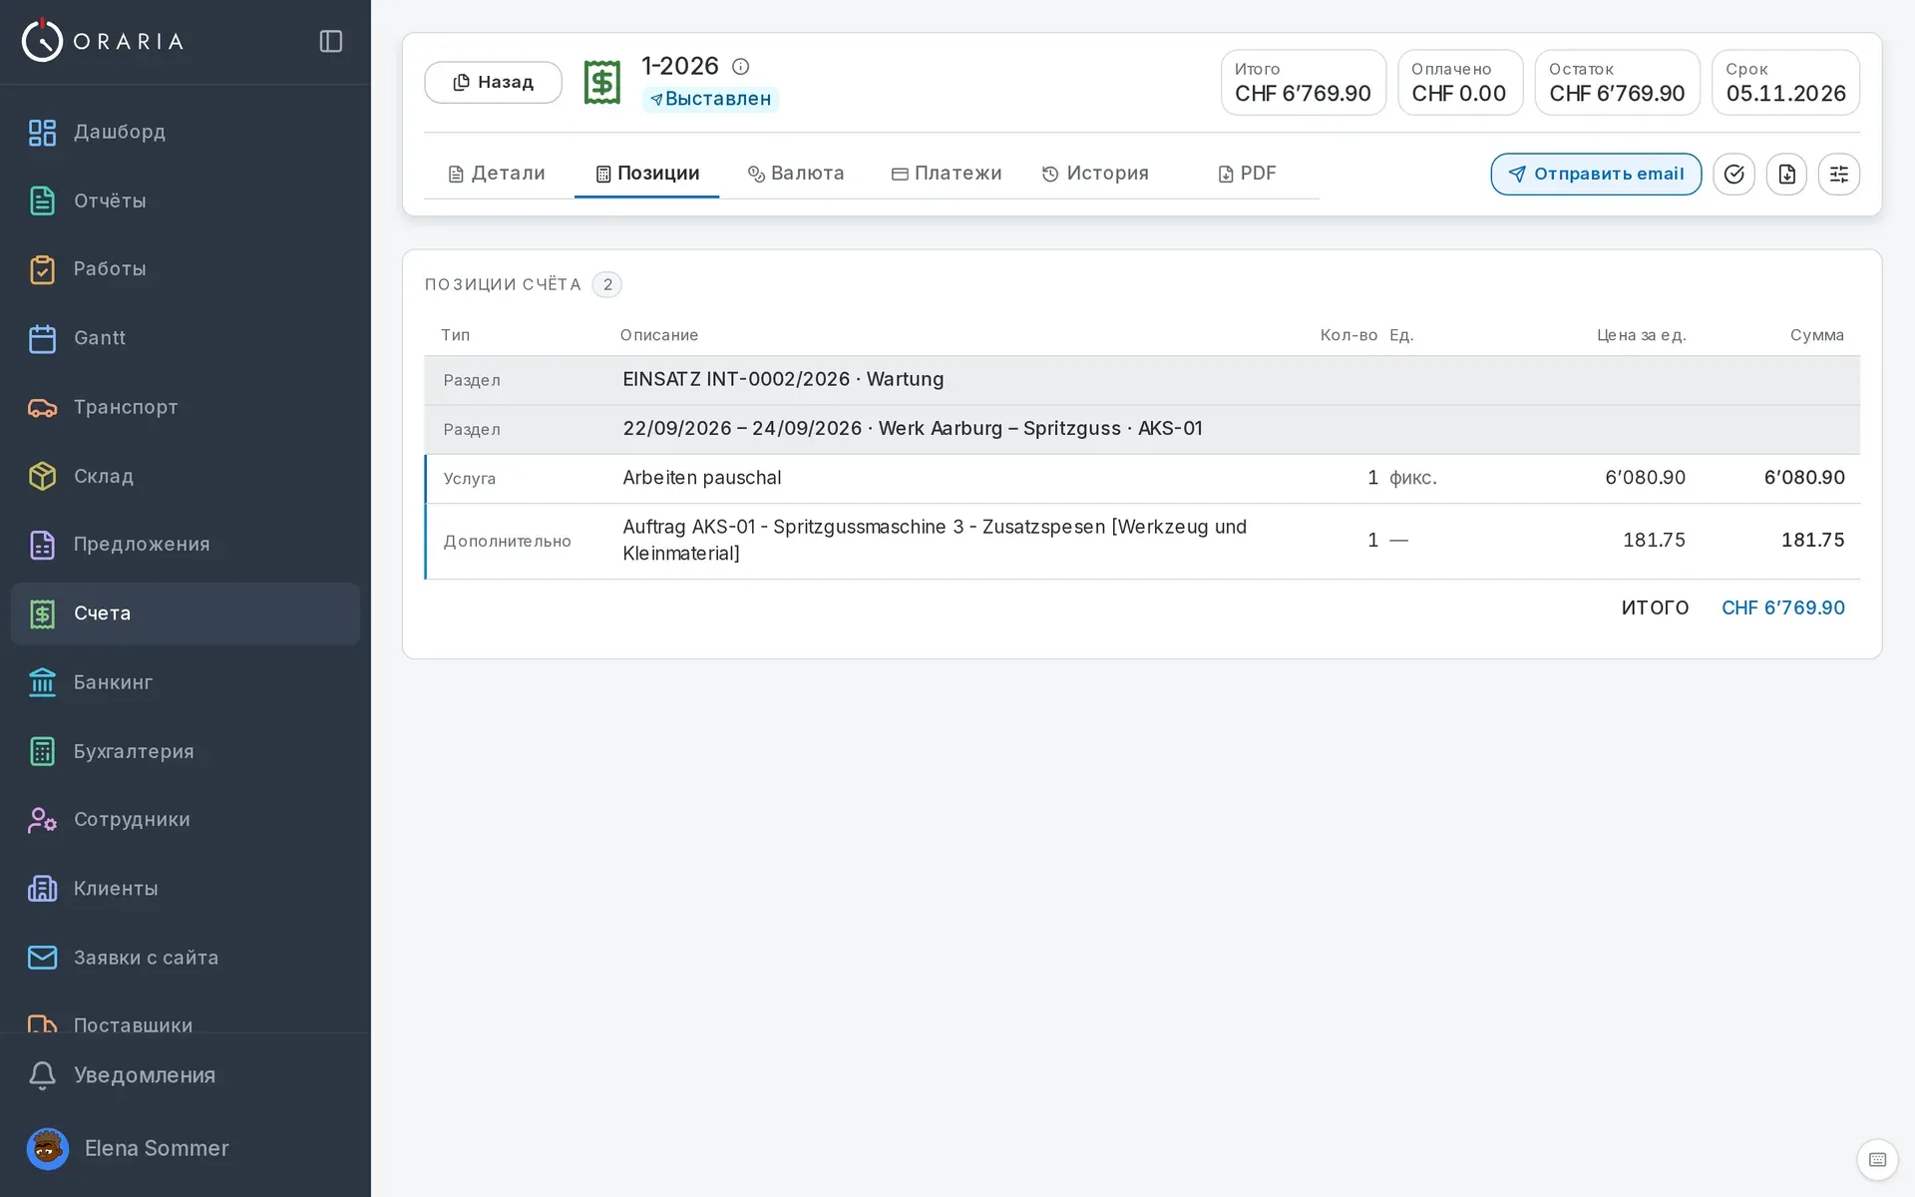Click the checkmark circle icon button

(1733, 174)
